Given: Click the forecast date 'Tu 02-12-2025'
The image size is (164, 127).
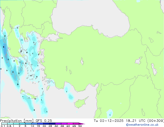Looking at the screenshot, I should click(109, 121).
